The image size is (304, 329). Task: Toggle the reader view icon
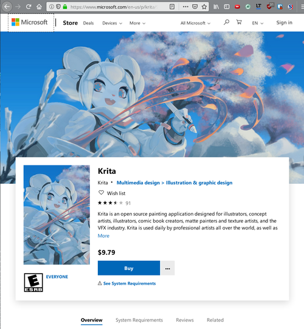tap(172, 7)
